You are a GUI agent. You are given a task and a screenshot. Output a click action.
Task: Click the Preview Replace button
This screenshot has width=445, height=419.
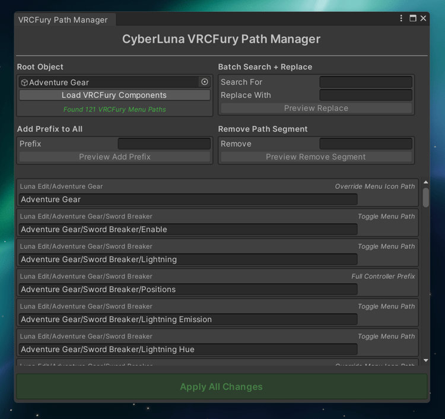coord(316,108)
